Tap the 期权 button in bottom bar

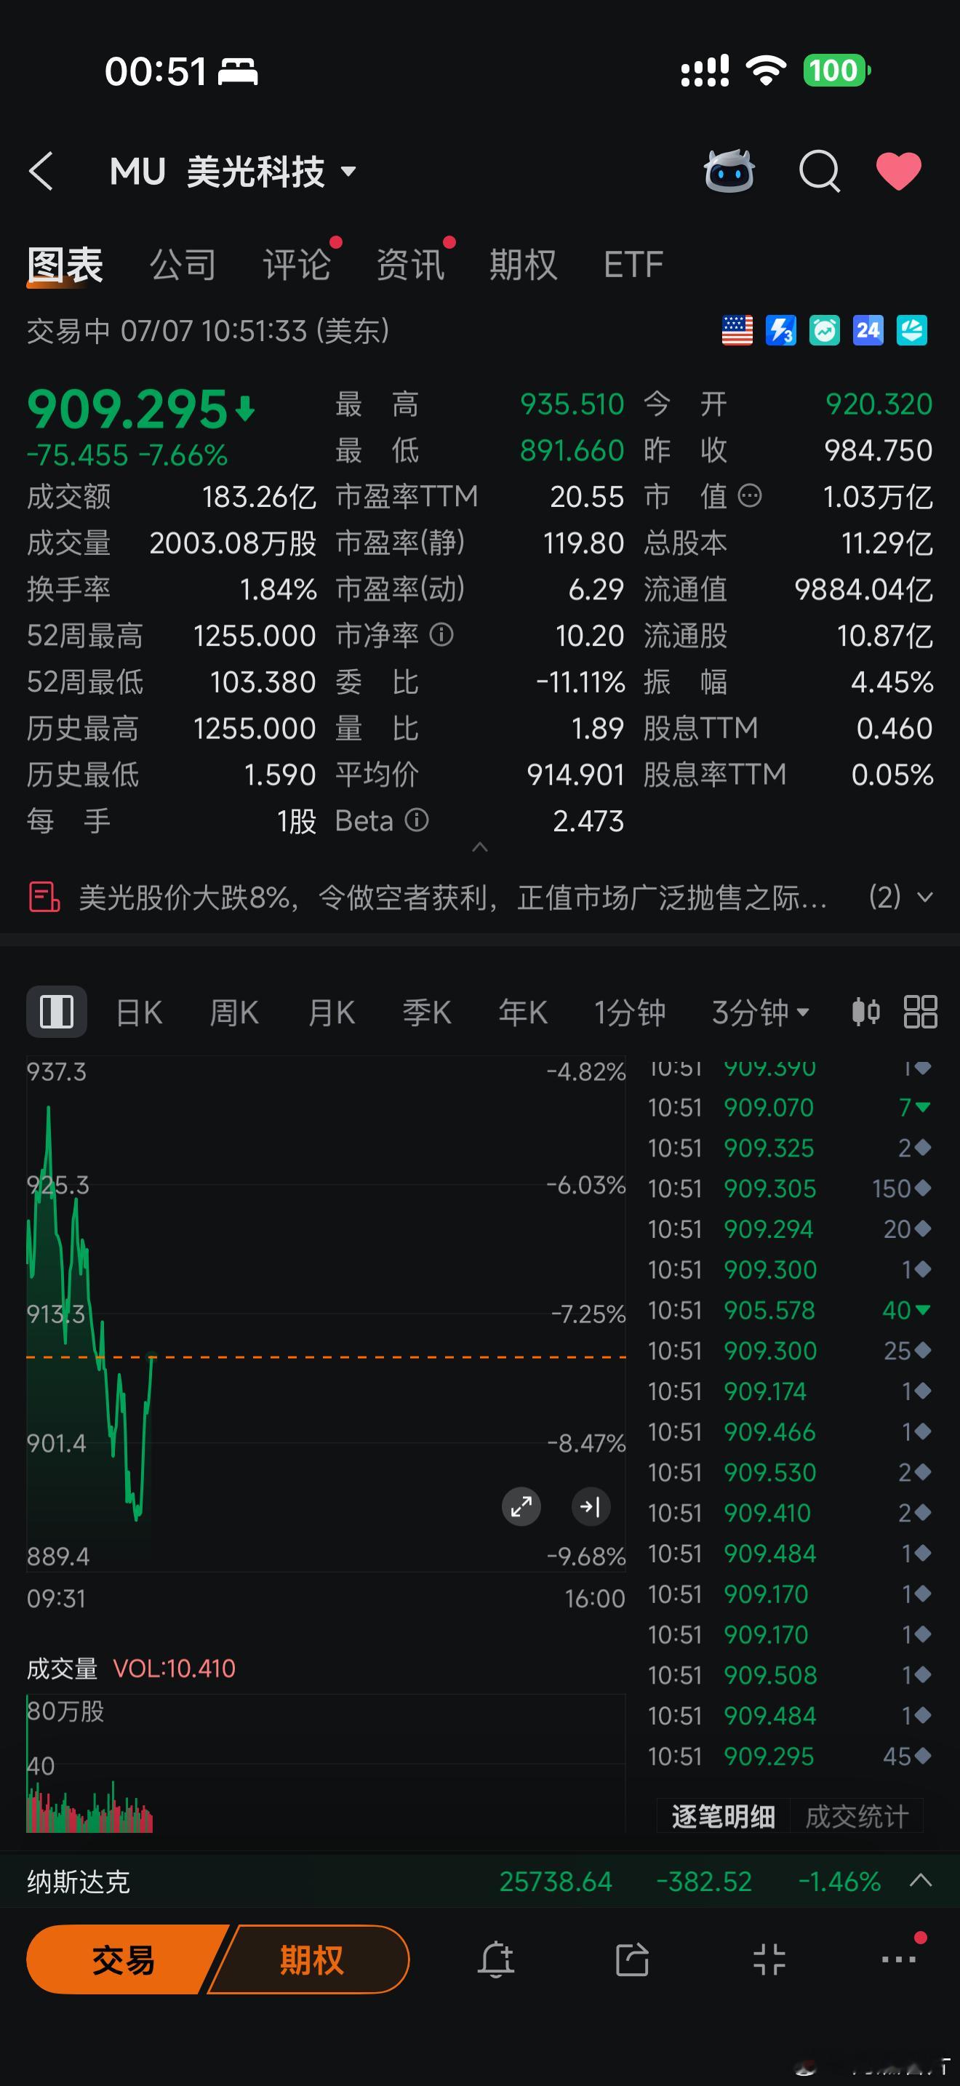[x=311, y=1959]
